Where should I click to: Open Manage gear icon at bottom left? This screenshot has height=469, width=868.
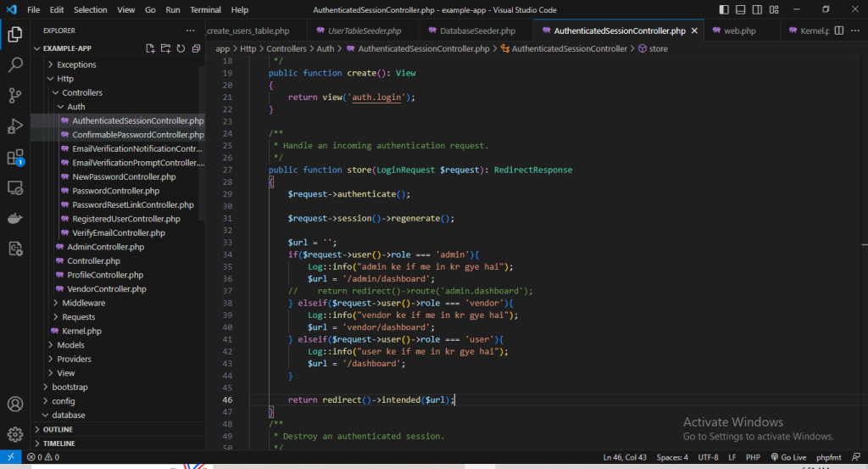click(14, 435)
